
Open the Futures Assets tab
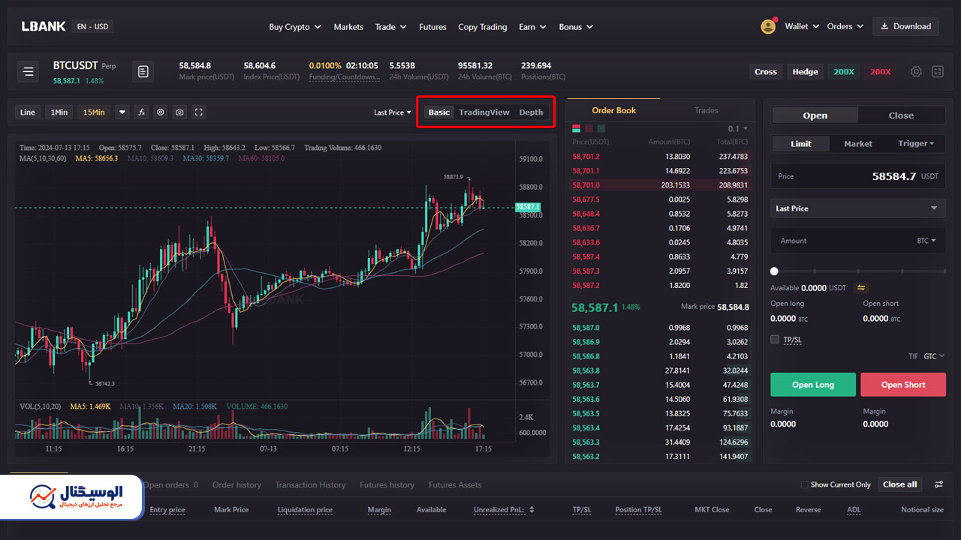[455, 485]
